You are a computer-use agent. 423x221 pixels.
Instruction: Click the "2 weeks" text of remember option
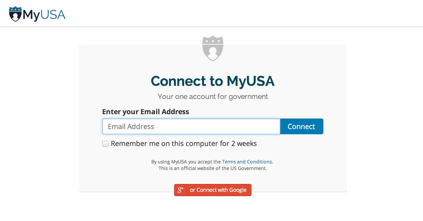[x=244, y=144]
